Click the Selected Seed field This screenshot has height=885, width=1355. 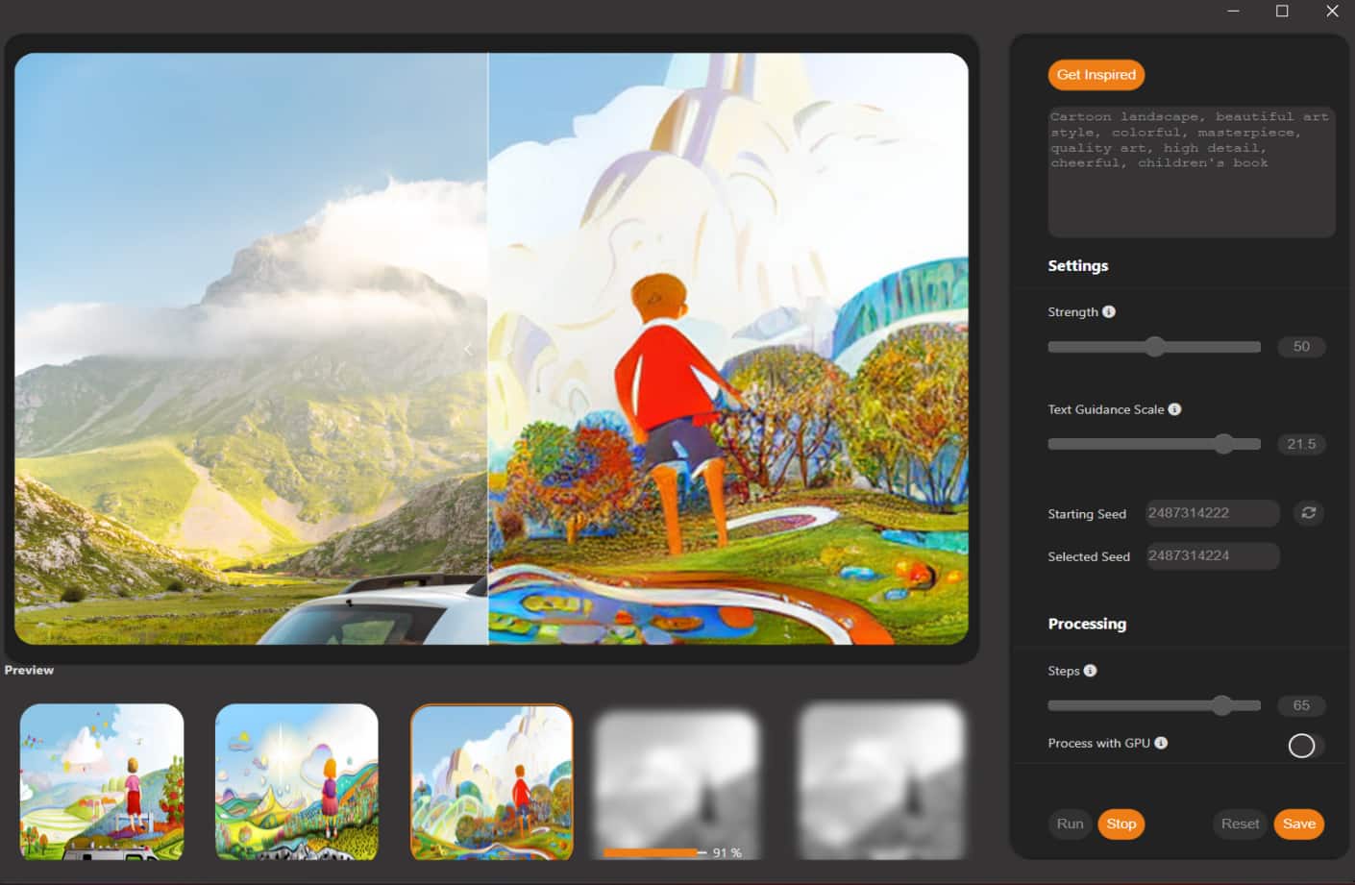[1211, 555]
